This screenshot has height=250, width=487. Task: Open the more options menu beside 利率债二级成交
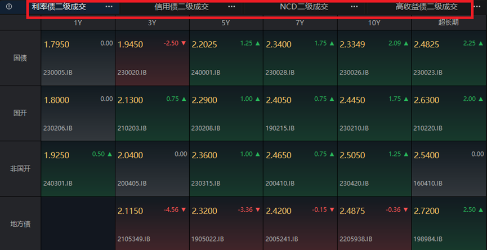(109, 7)
